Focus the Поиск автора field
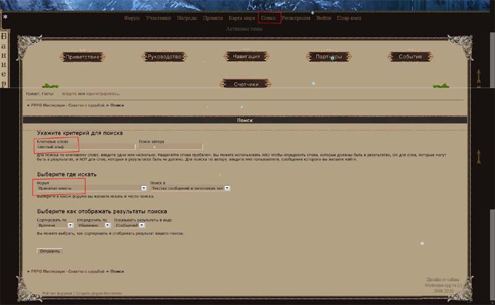Viewport: 495px width, 305px height. pos(171,147)
